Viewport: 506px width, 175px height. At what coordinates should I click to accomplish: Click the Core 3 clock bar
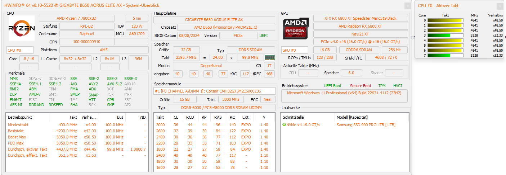tap(445, 36)
